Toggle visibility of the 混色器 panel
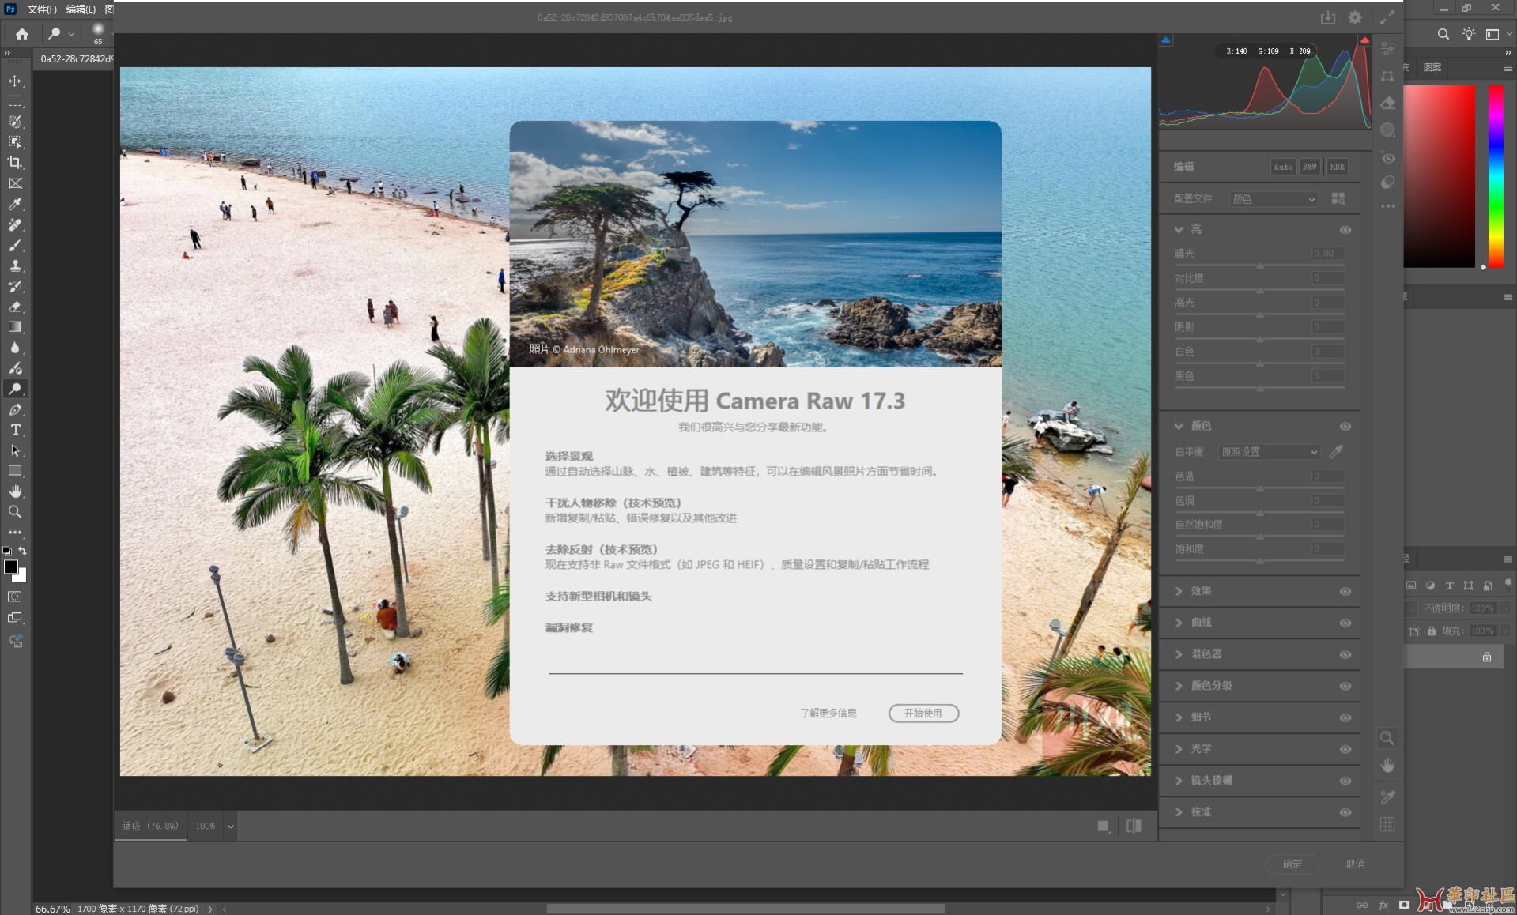The image size is (1517, 915). click(1345, 655)
